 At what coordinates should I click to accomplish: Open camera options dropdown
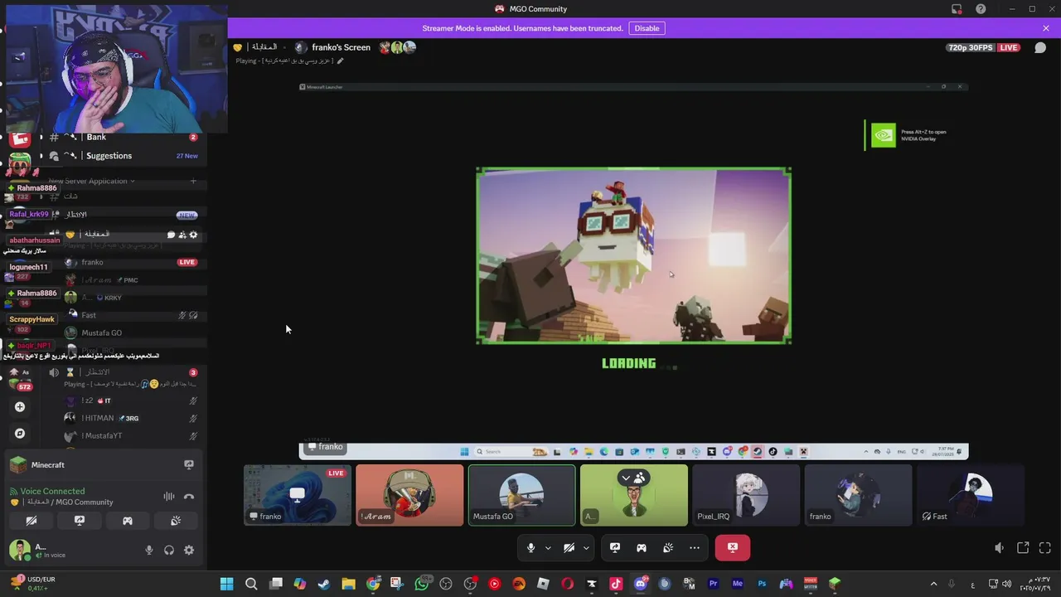(586, 548)
